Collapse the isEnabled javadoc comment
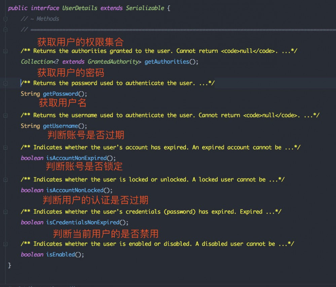This screenshot has width=336, height=287. coord(5,244)
